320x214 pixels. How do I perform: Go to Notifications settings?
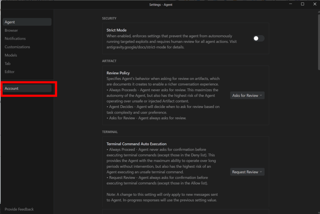click(x=15, y=38)
